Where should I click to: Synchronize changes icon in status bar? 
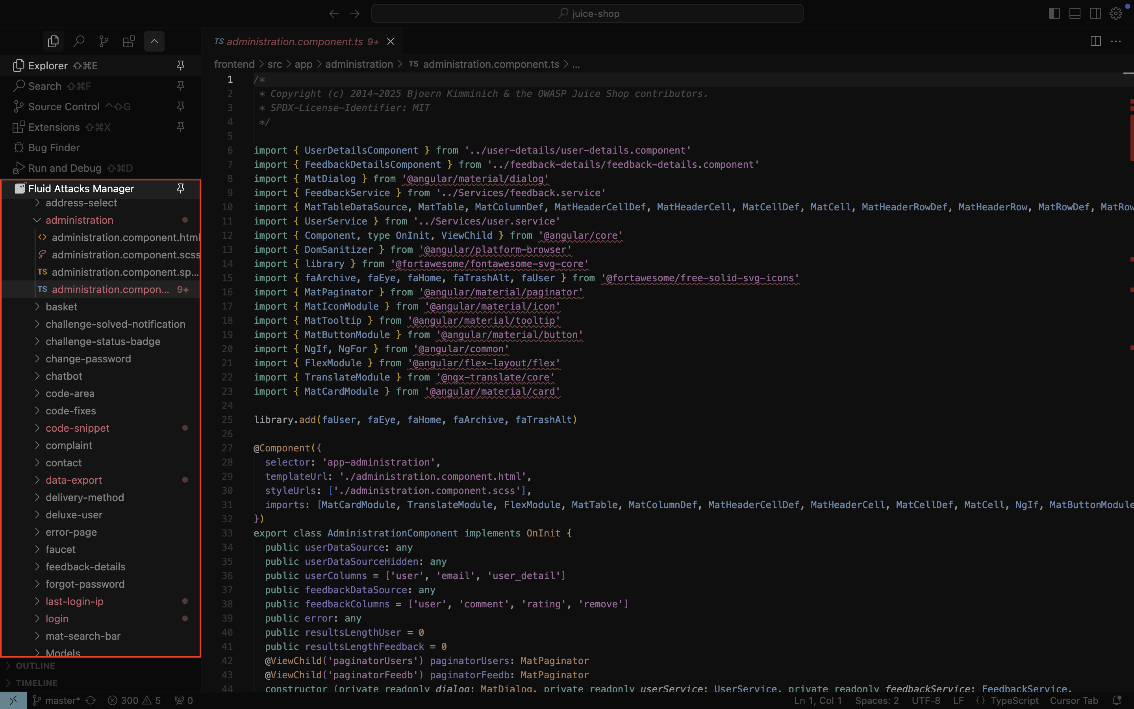click(x=91, y=701)
